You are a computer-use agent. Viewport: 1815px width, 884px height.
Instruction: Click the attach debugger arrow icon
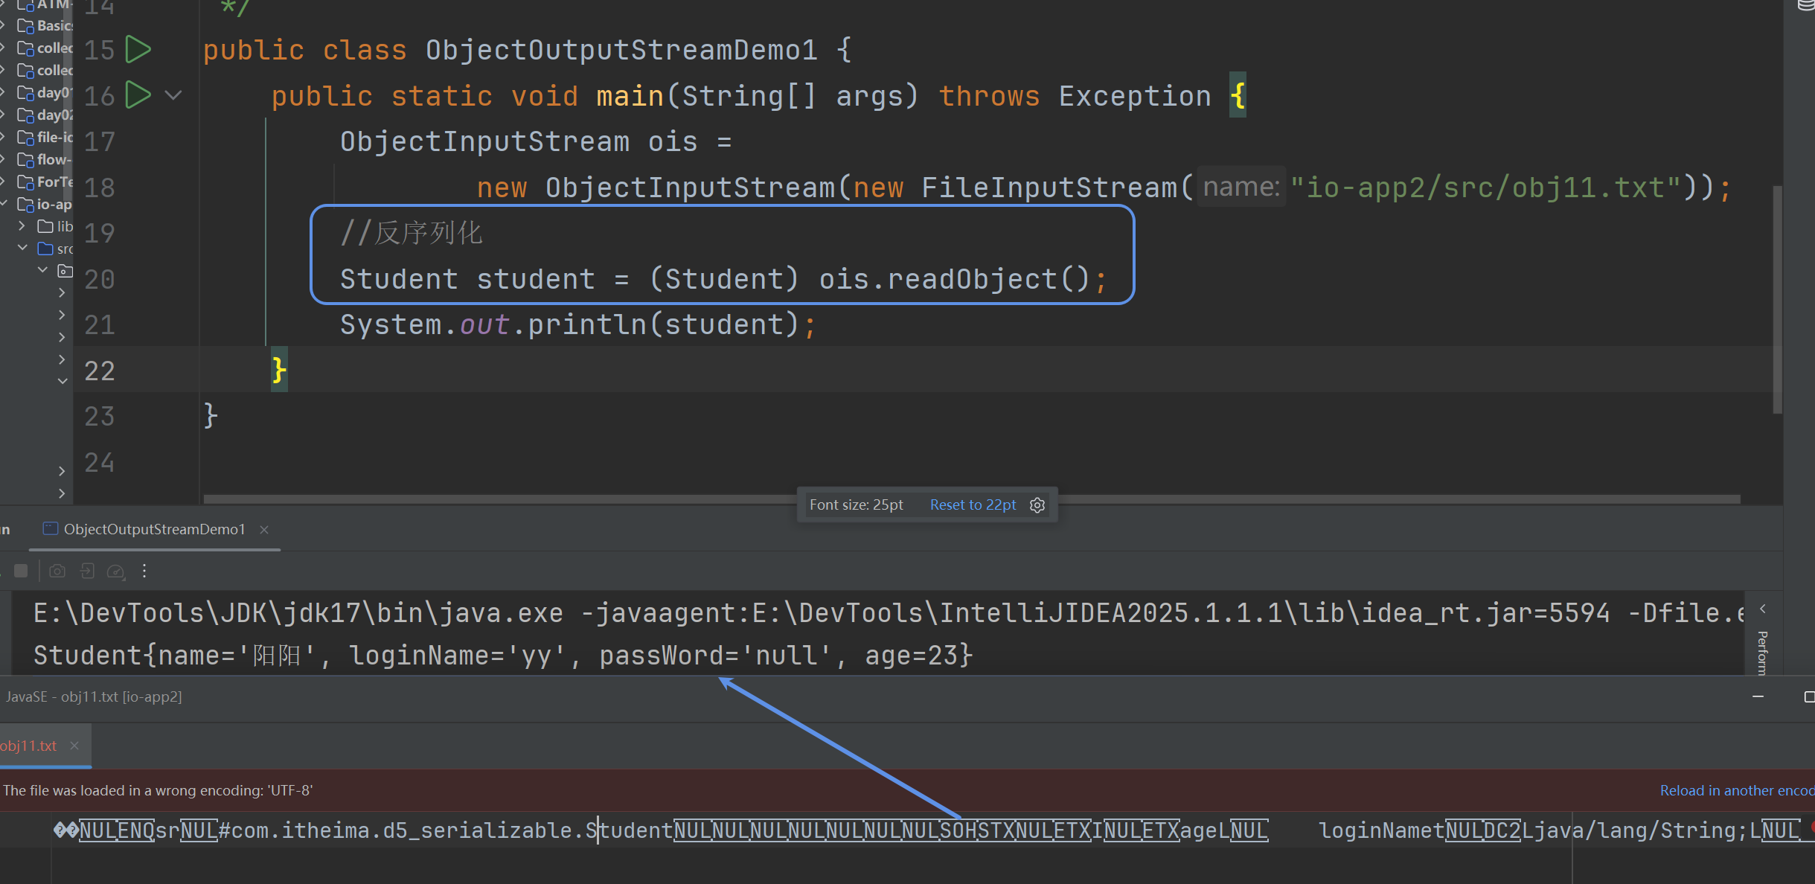87,571
